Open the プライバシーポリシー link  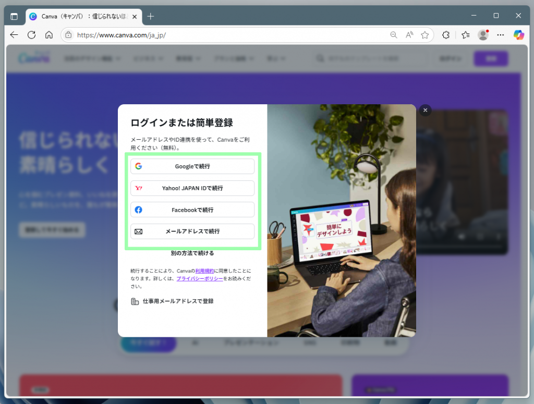pyautogui.click(x=199, y=279)
